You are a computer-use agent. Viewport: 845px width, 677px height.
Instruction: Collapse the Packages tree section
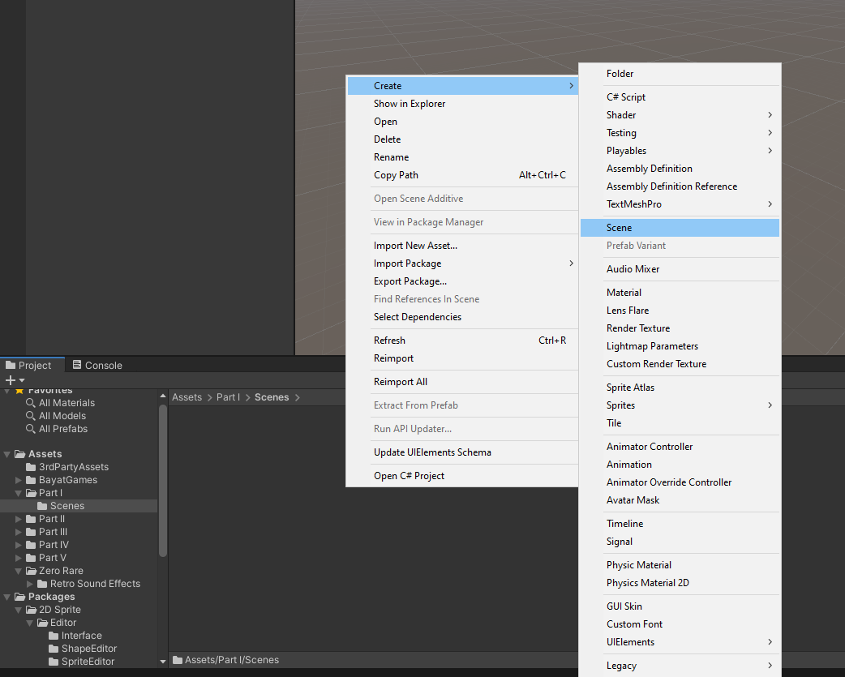[x=7, y=597]
